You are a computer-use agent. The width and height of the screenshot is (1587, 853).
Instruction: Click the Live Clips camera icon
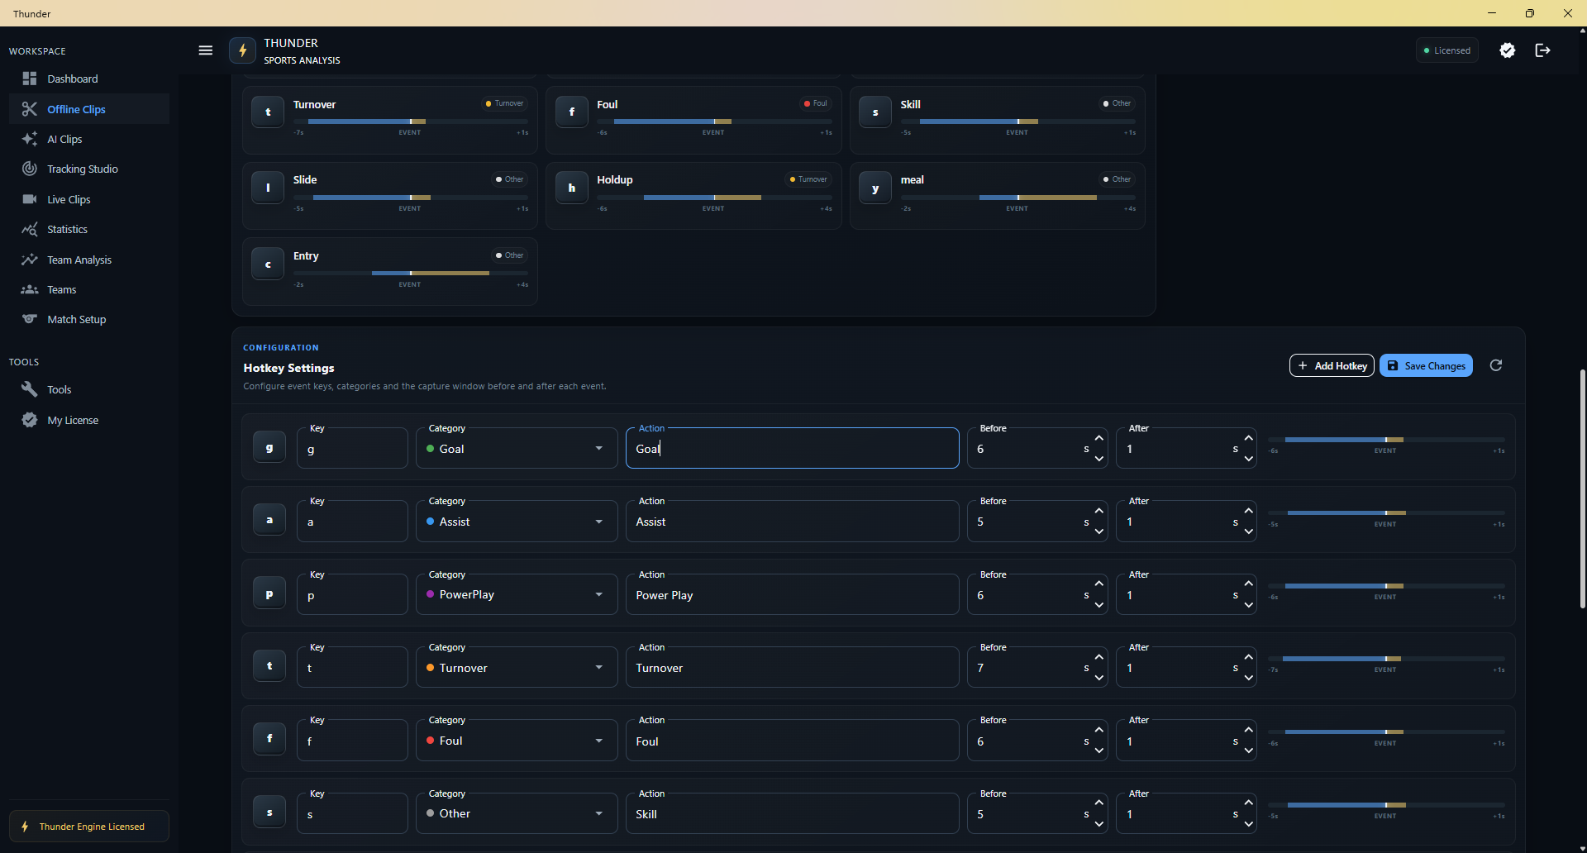point(30,199)
